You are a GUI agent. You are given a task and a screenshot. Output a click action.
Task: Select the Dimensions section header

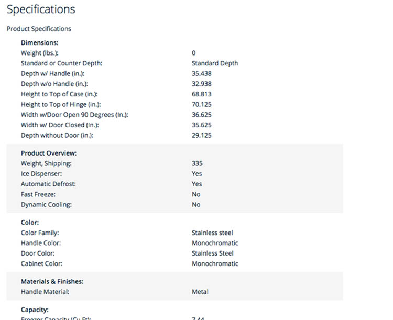39,43
